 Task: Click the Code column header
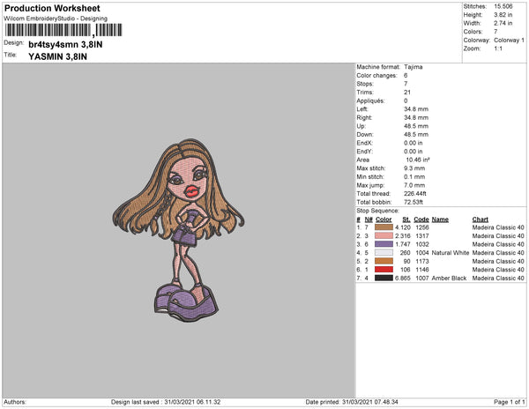click(x=421, y=219)
